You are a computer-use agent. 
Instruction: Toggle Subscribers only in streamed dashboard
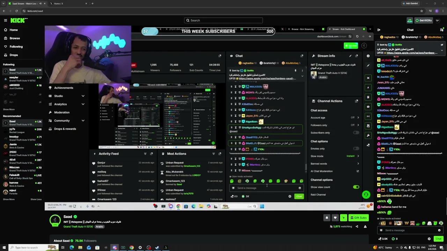(356, 133)
